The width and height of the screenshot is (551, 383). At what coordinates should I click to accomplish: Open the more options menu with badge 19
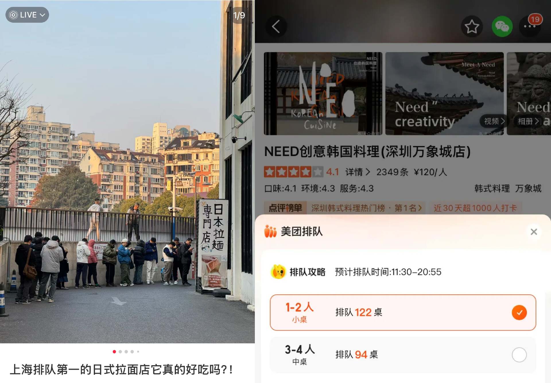(x=530, y=26)
